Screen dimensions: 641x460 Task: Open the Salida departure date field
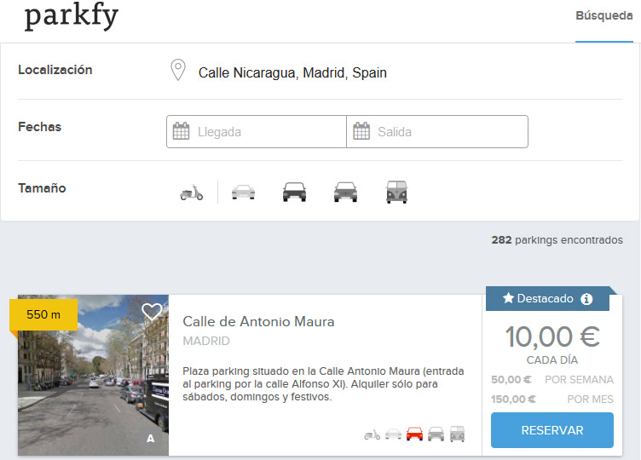437,131
